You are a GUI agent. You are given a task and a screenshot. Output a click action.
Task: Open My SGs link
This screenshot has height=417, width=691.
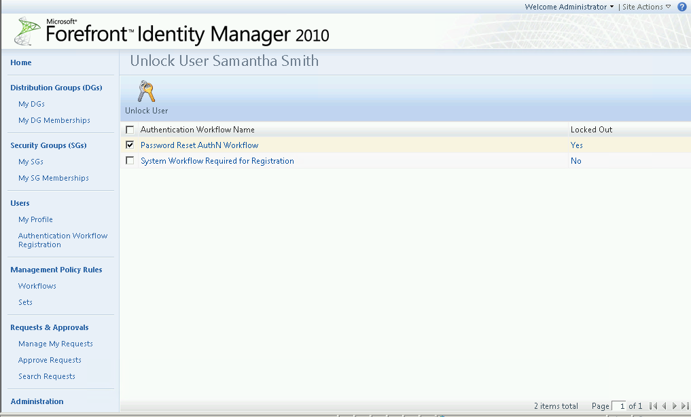pyautogui.click(x=31, y=162)
